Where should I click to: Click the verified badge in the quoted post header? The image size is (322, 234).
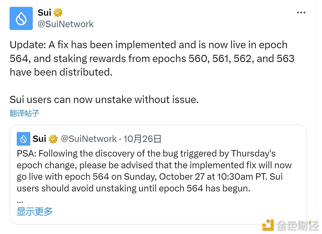53,139
